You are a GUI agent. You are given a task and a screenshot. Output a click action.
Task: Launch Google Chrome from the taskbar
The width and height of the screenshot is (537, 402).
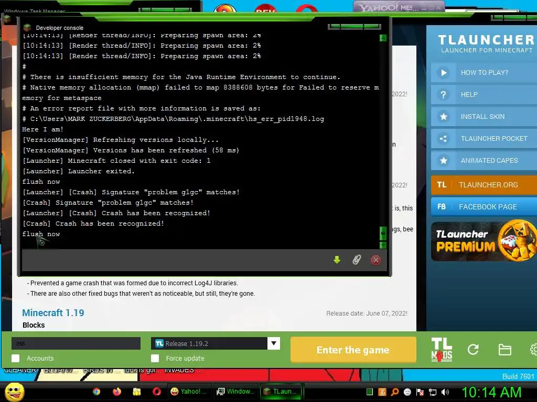tap(96, 392)
